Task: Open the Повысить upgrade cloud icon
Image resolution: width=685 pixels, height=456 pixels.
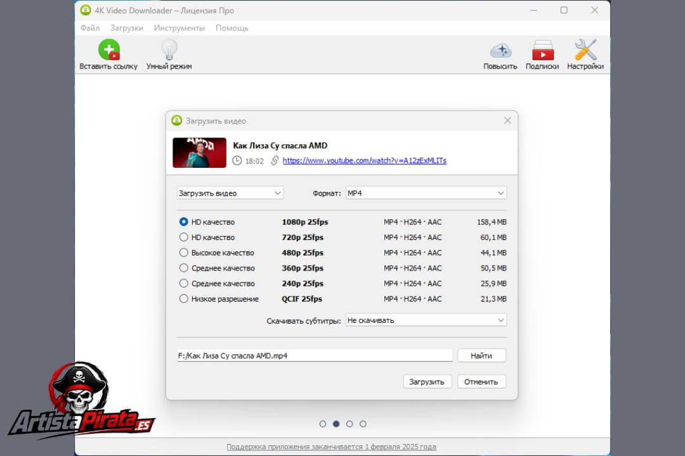Action: 500,51
